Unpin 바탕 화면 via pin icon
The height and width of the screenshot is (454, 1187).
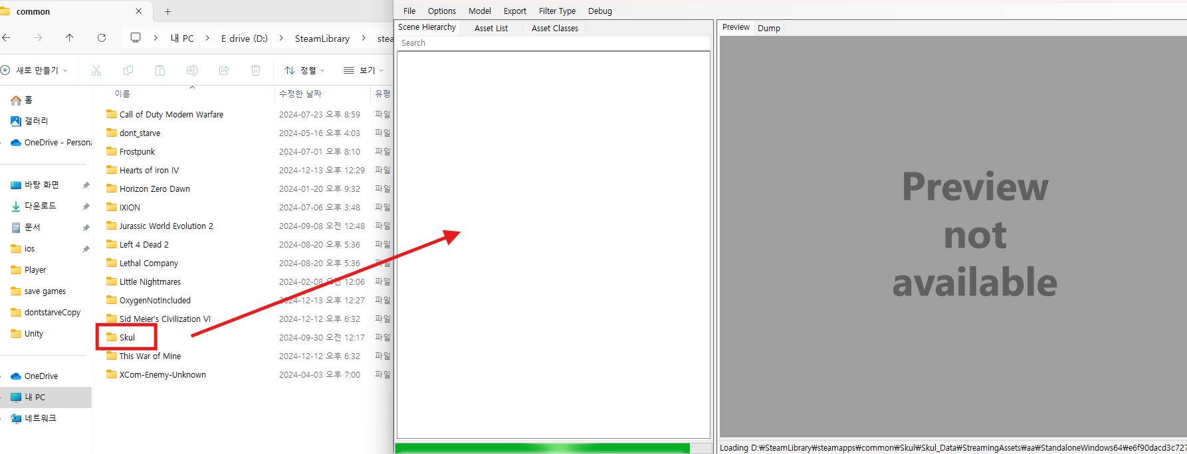click(86, 185)
